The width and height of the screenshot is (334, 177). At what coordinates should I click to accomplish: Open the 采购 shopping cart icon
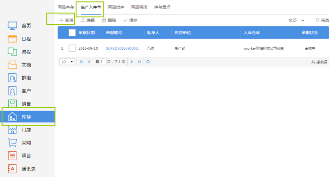[12, 143]
